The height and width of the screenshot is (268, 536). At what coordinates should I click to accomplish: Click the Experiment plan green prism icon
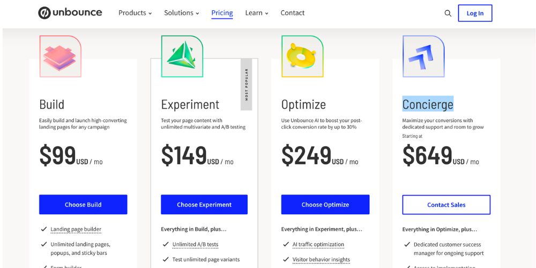click(x=182, y=56)
